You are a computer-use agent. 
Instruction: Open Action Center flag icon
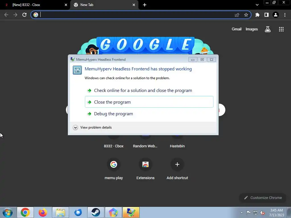pyautogui.click(x=248, y=213)
